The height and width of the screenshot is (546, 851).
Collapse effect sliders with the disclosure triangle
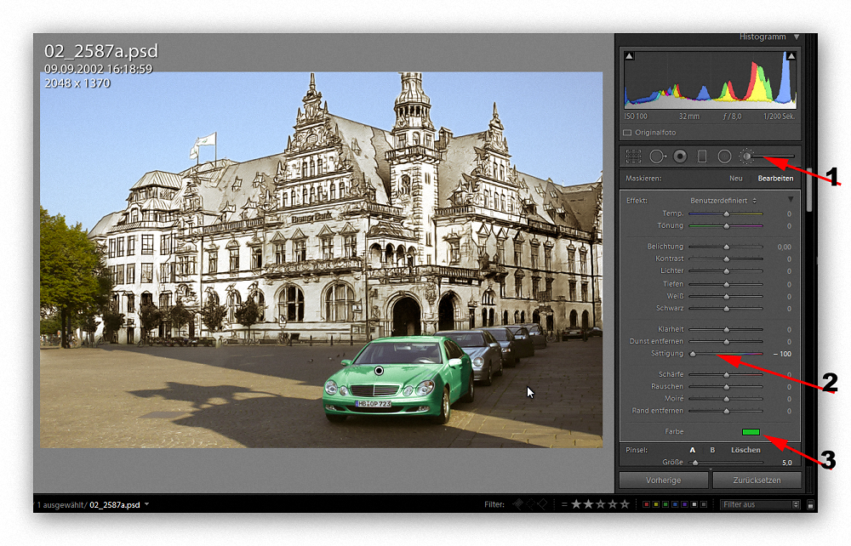(x=791, y=200)
